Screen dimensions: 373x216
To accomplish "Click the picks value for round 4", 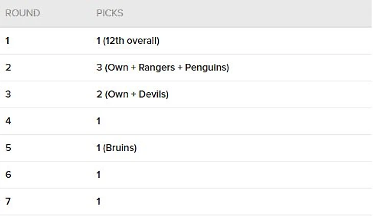I will pyautogui.click(x=99, y=121).
